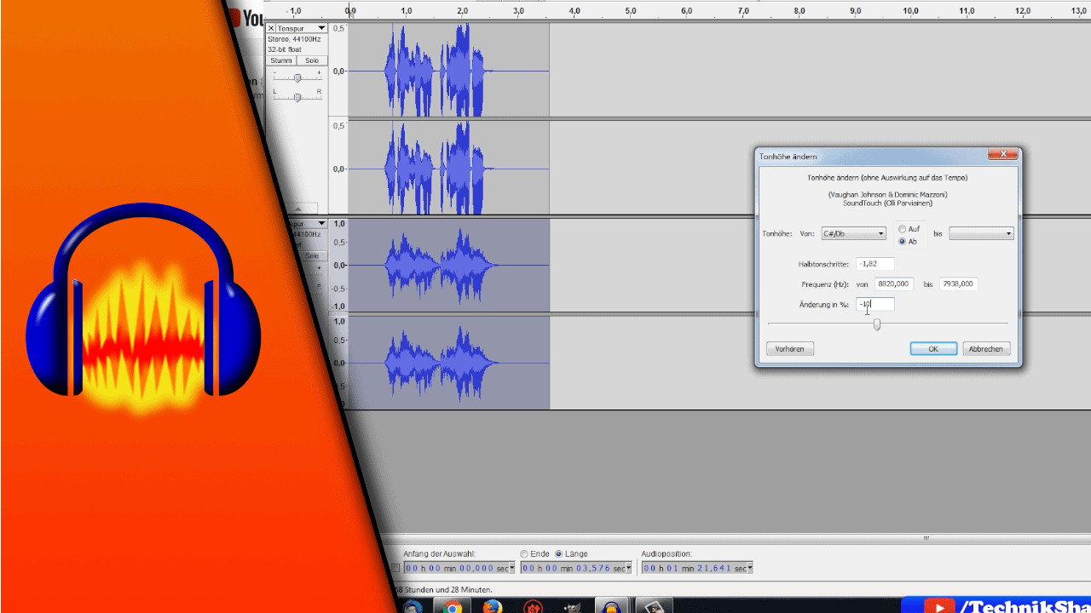Click the first track L/R pan slider
Viewport: 1091px width, 613px height.
[297, 97]
